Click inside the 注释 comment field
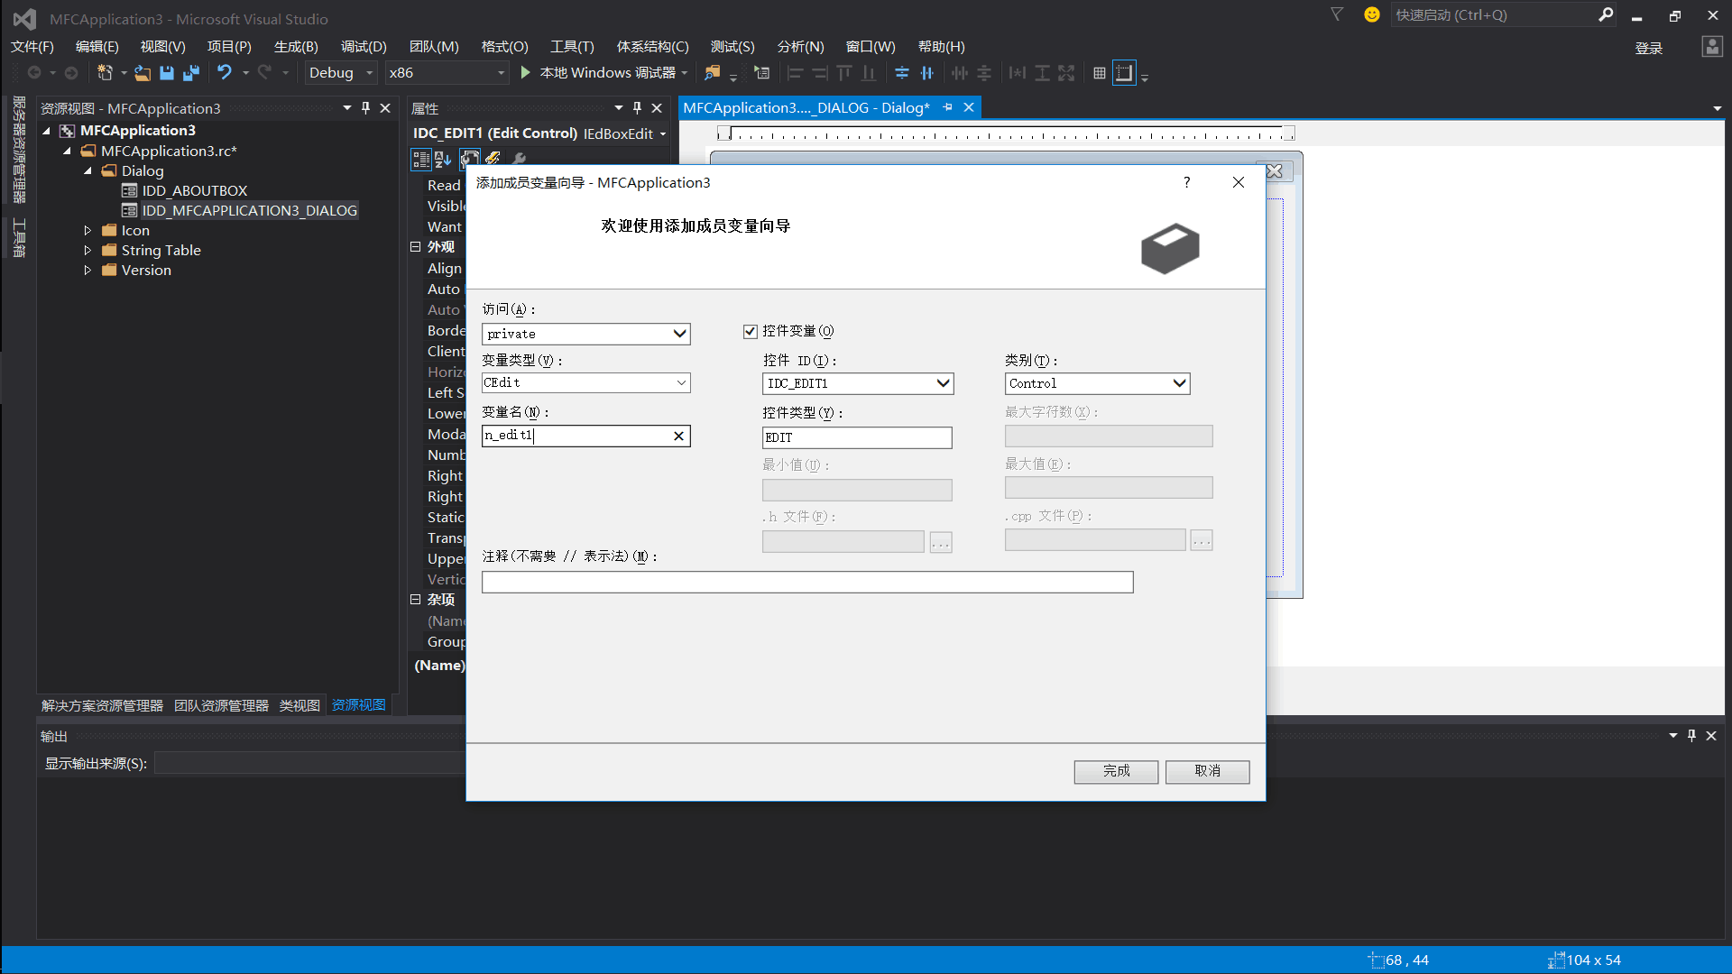The height and width of the screenshot is (974, 1732). coord(807,582)
